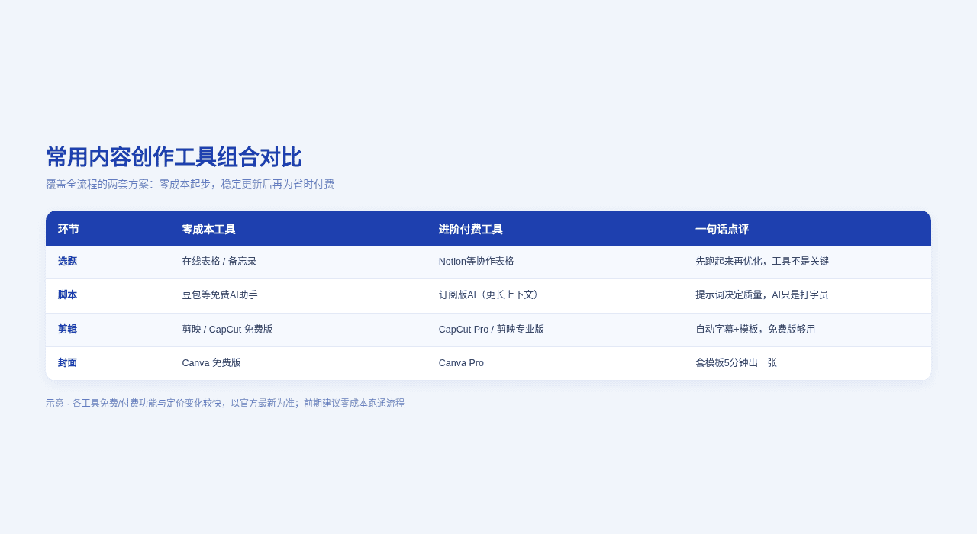Screen dimensions: 977x534
Task: Click the footnote beginning with 示意
Action: tap(225, 403)
